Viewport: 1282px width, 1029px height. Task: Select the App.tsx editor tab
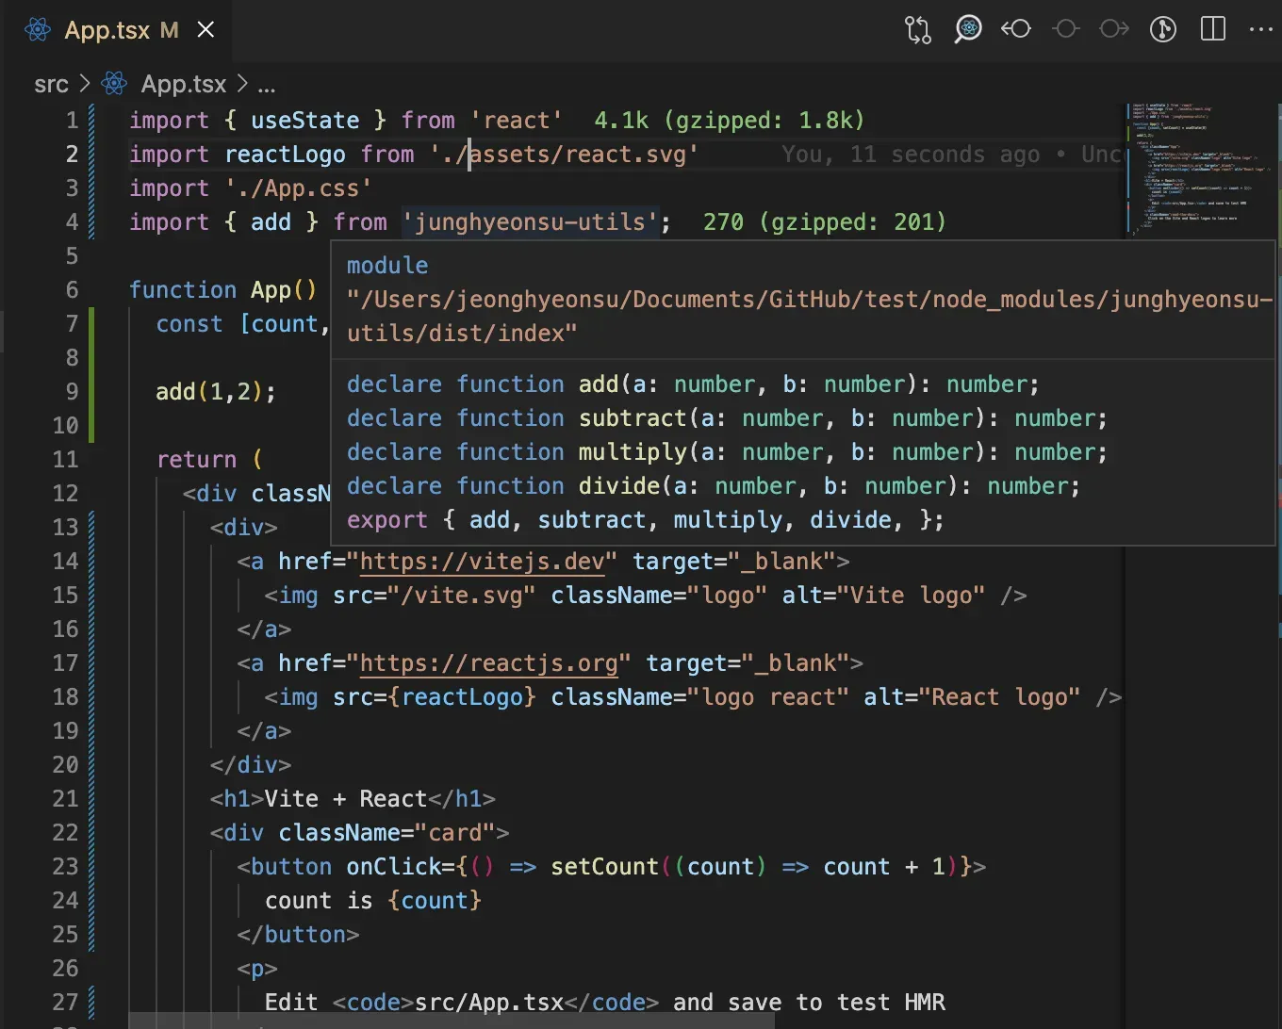(x=107, y=30)
